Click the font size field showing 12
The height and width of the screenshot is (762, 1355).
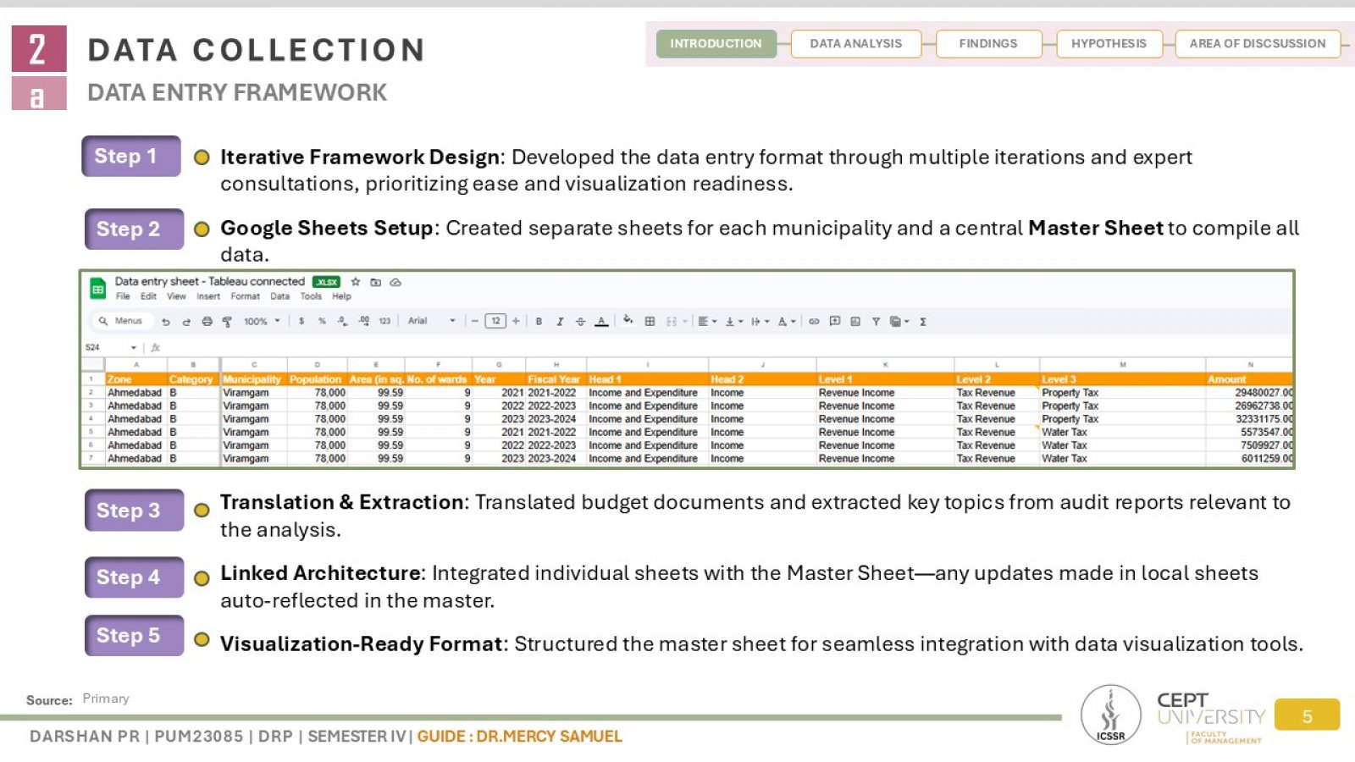[495, 321]
